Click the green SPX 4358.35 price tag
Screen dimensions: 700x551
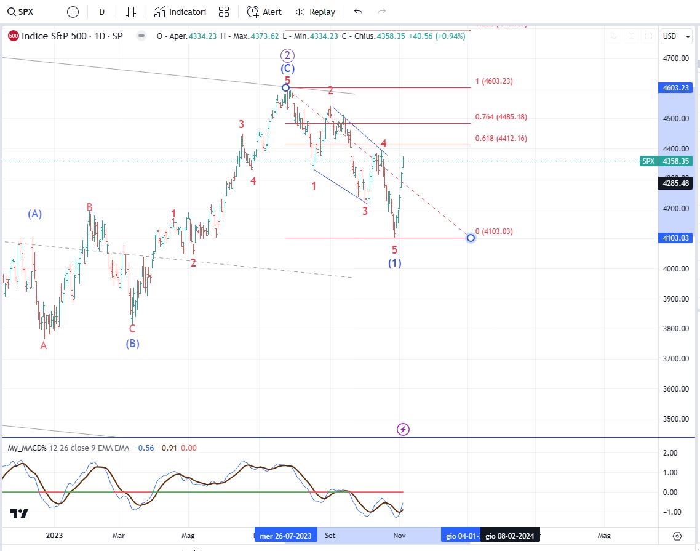tap(666, 161)
